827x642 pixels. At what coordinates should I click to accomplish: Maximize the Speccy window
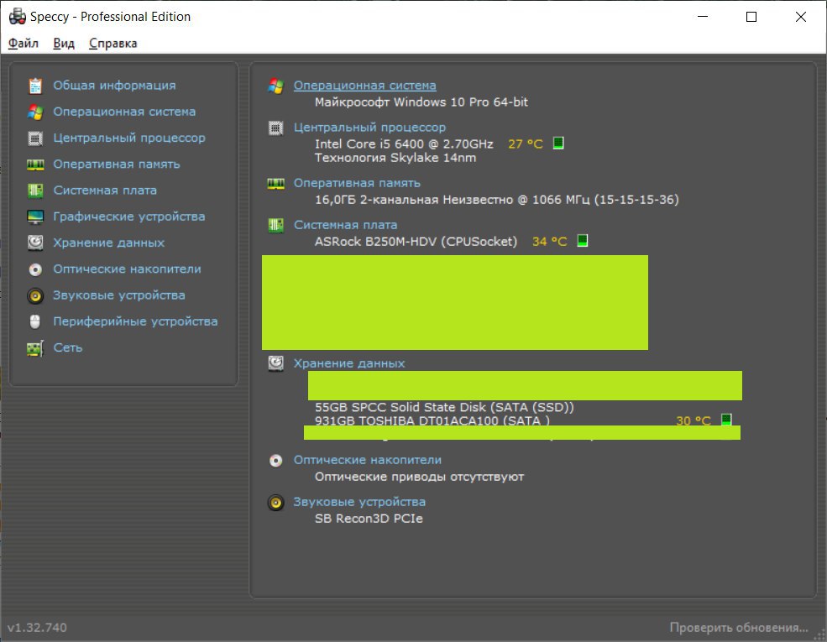click(x=751, y=17)
